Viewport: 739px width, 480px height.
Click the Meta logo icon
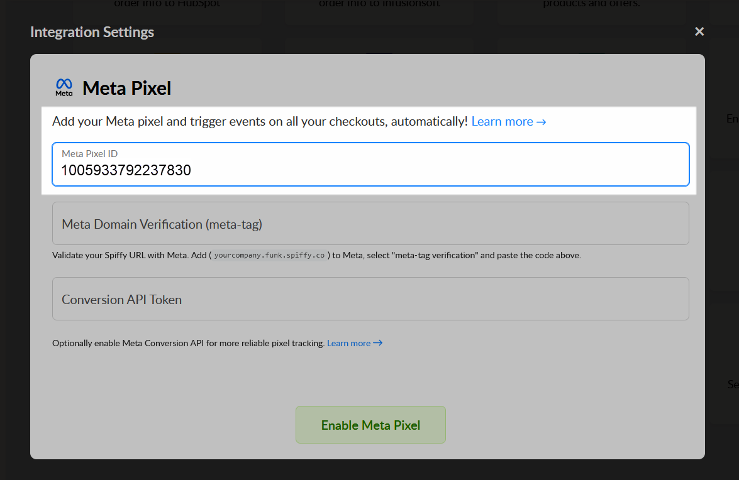click(64, 87)
